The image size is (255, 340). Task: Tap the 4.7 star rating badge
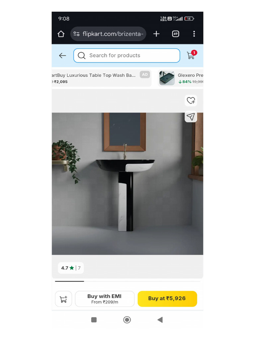pos(71,268)
